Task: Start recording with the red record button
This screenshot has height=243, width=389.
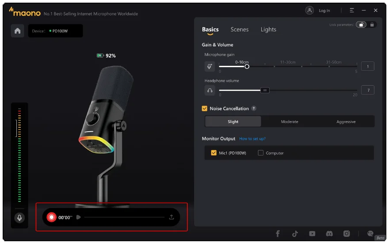Action: click(52, 217)
